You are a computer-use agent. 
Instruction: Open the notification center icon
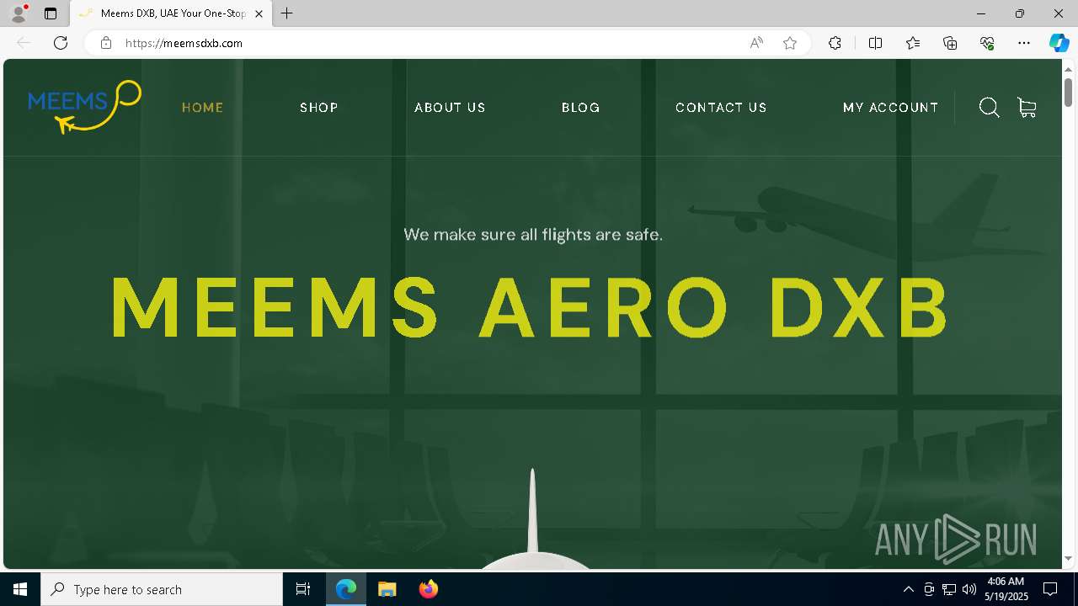1050,589
